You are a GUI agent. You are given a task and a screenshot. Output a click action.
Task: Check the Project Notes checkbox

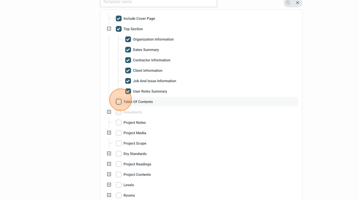click(x=119, y=123)
